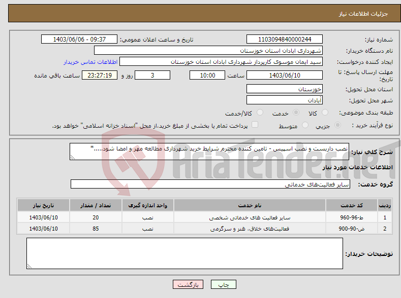
Task: Click the واحد اندازه گیری column header
Action: coord(148,205)
